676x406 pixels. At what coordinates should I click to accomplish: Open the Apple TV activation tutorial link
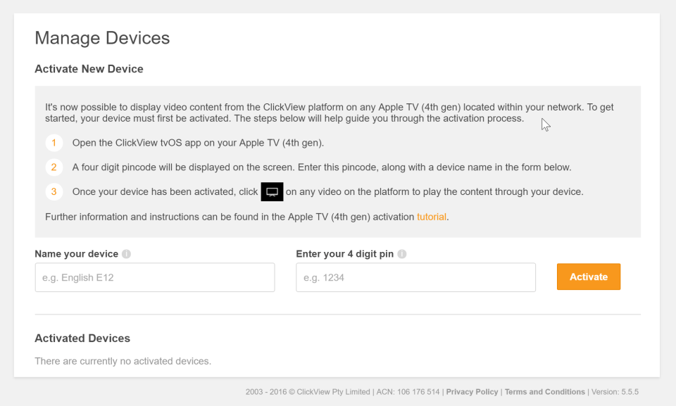click(x=432, y=217)
